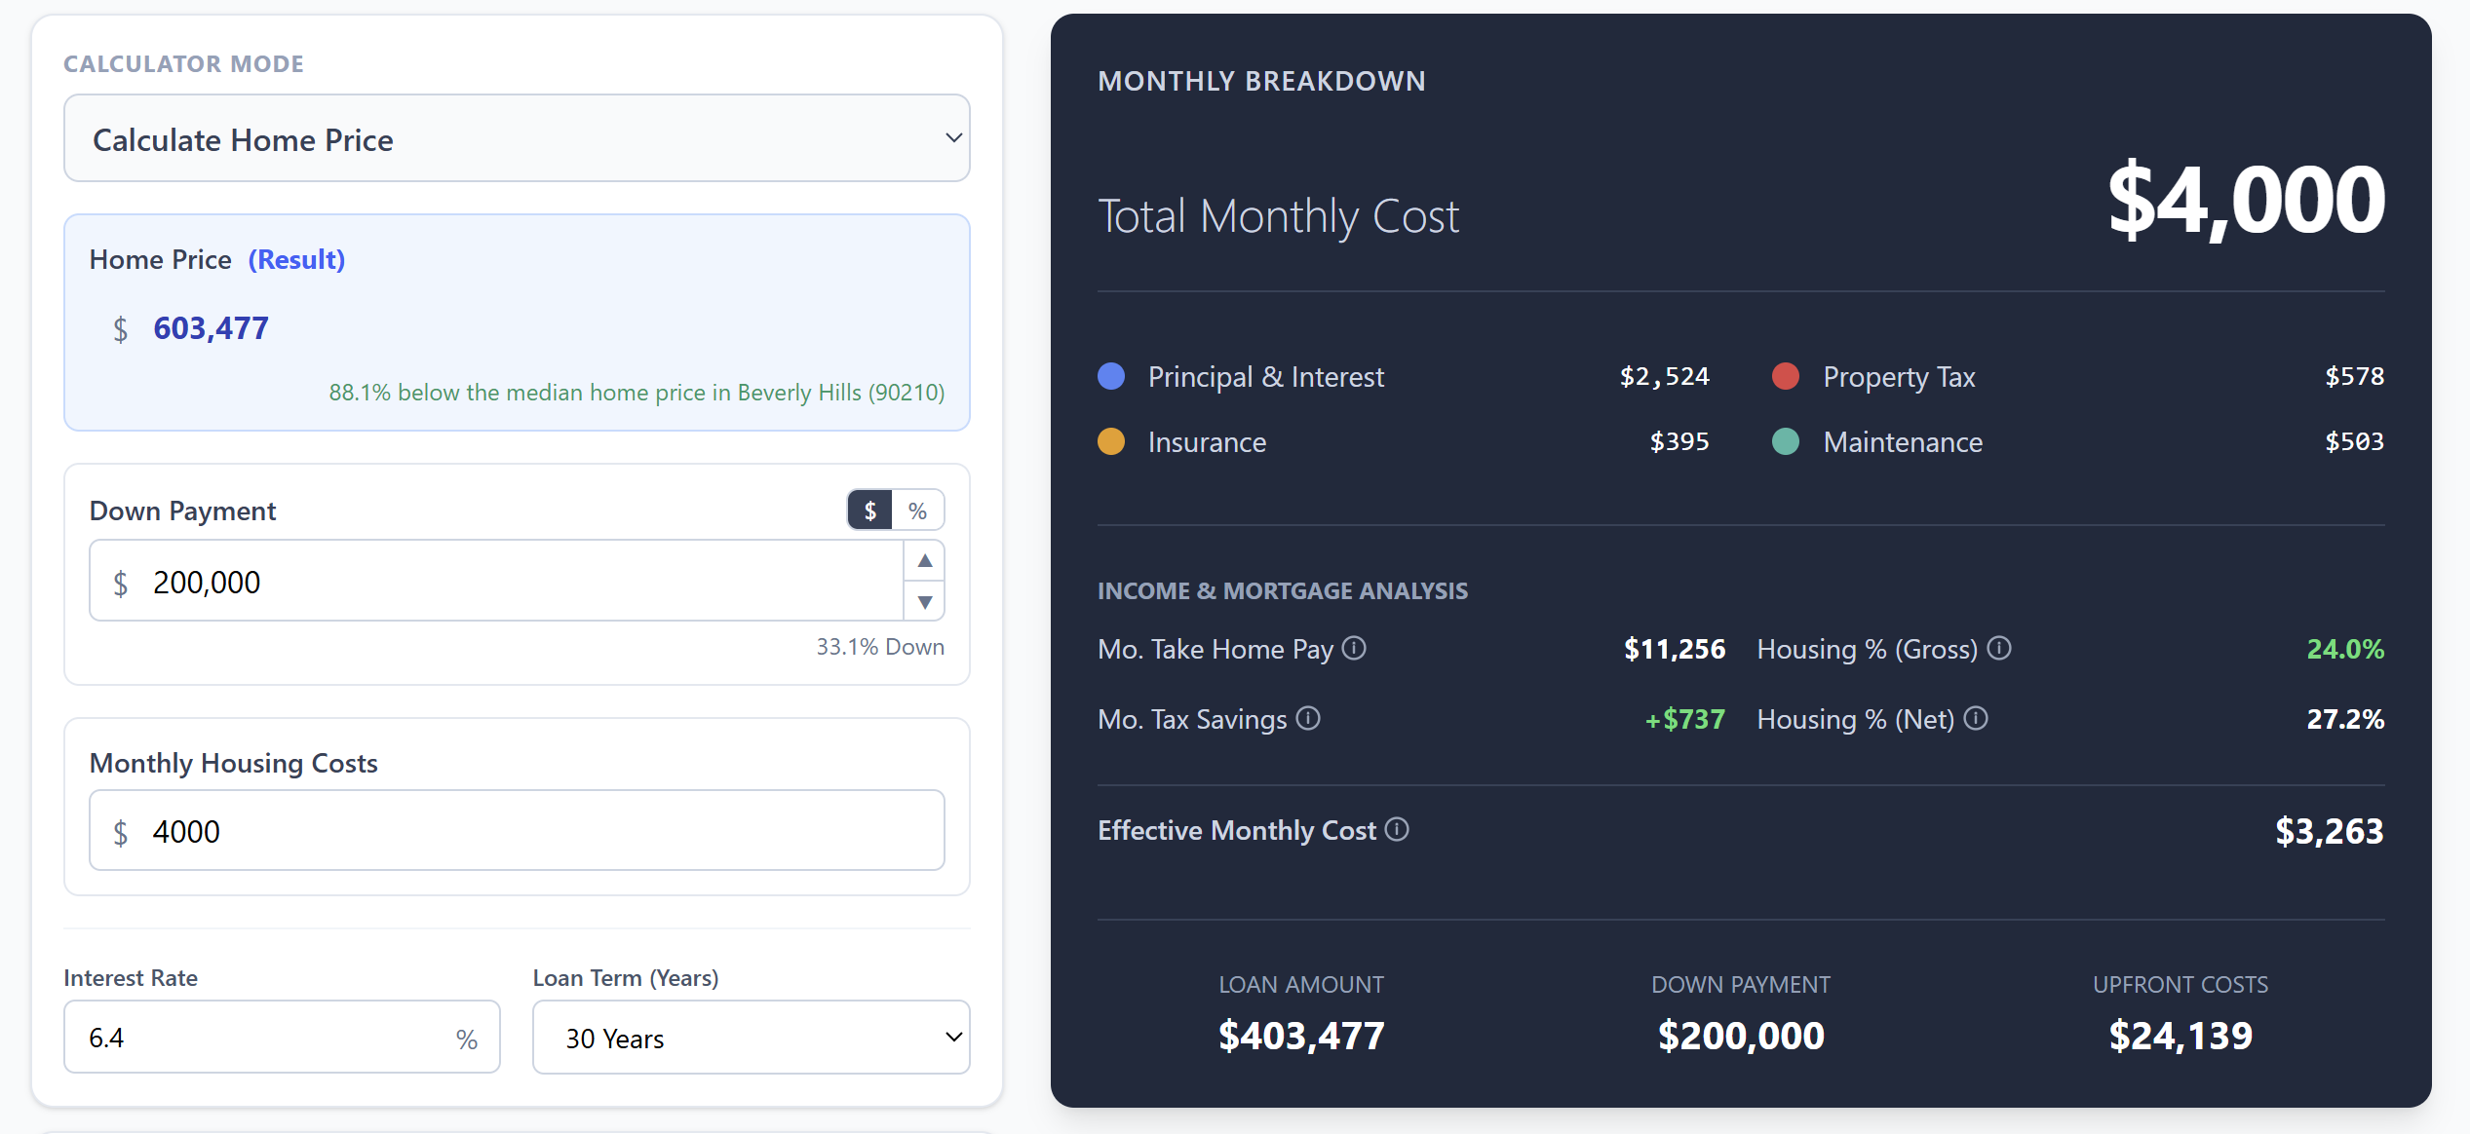
Task: Decrease down payment with down arrow
Action: click(925, 601)
